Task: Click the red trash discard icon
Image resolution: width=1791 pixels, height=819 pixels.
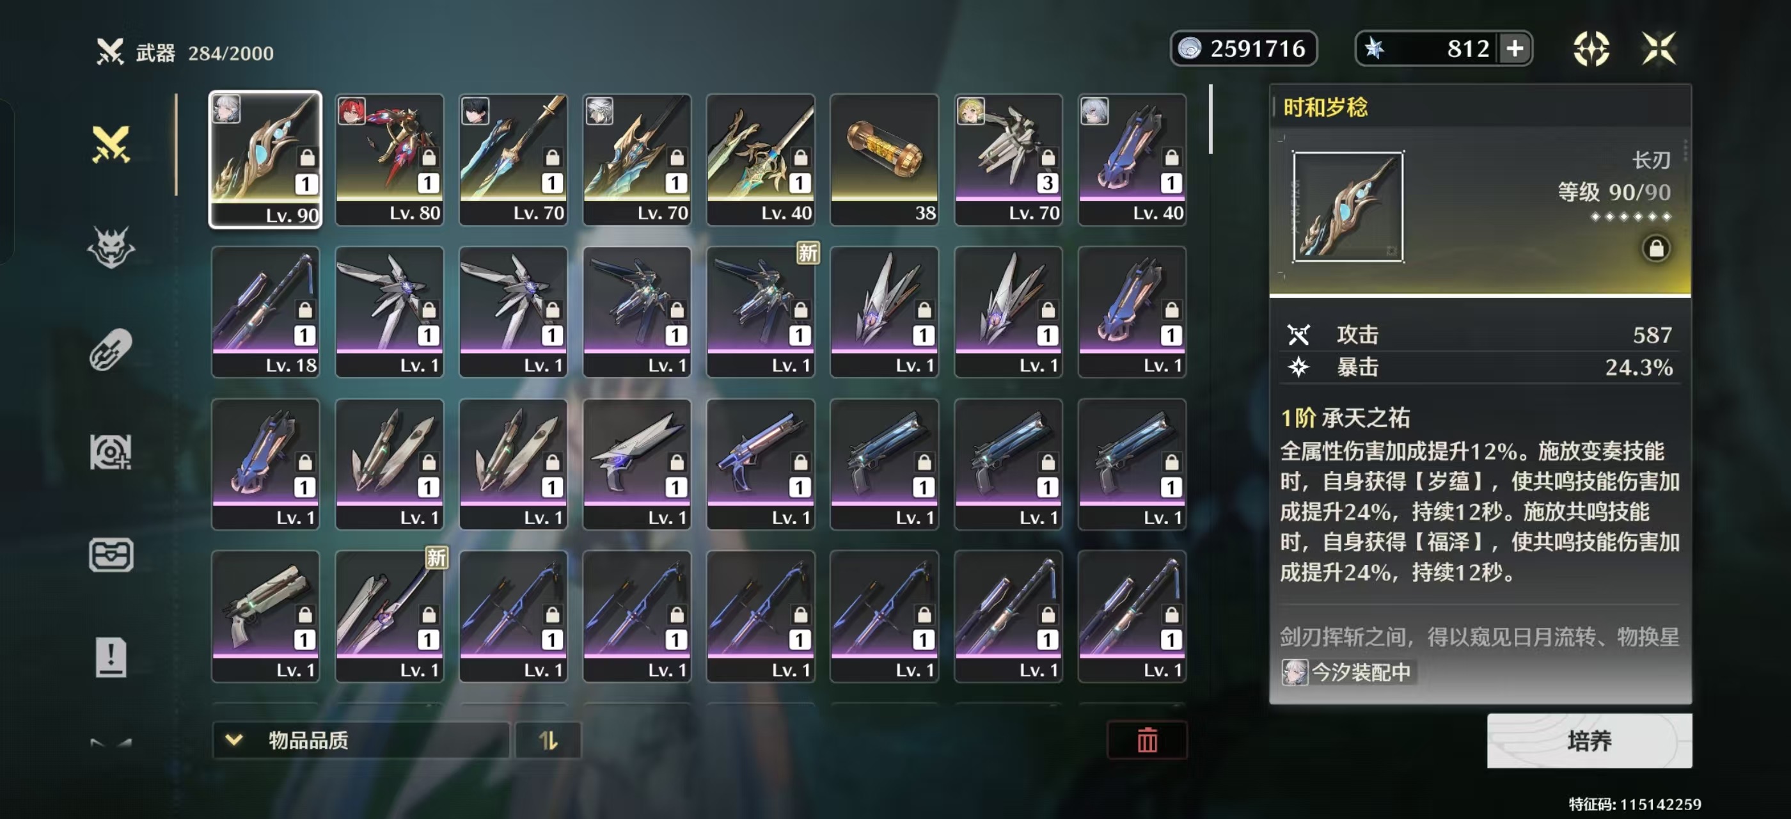Action: click(1147, 740)
